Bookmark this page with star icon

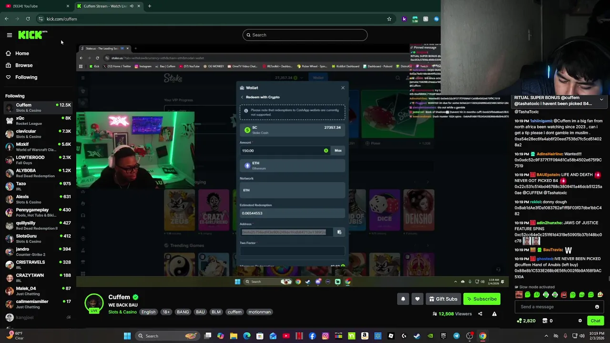(389, 19)
